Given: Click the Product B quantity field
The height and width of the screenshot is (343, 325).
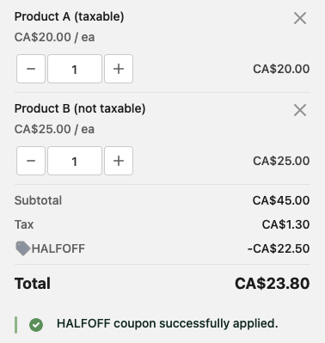Looking at the screenshot, I should (x=75, y=161).
